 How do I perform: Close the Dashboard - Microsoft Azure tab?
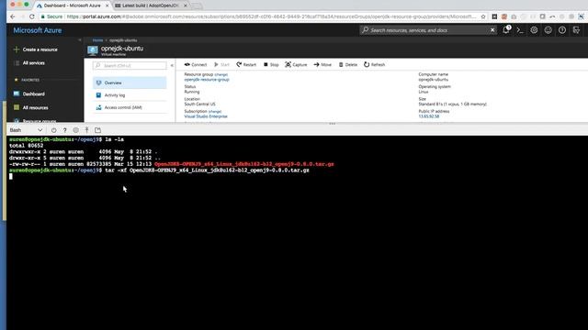[107, 5]
